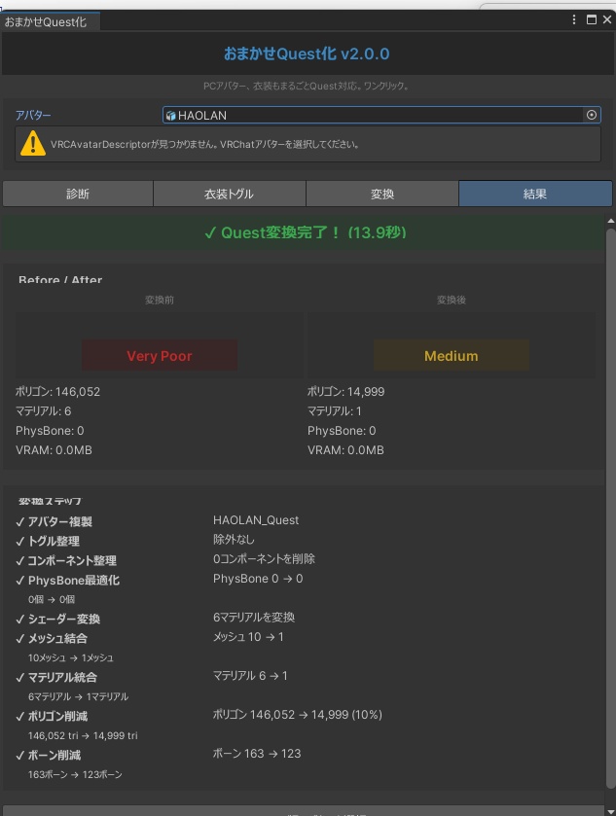Click the scrollbar down arrow
Image resolution: width=616 pixels, height=816 pixels.
coord(611,811)
